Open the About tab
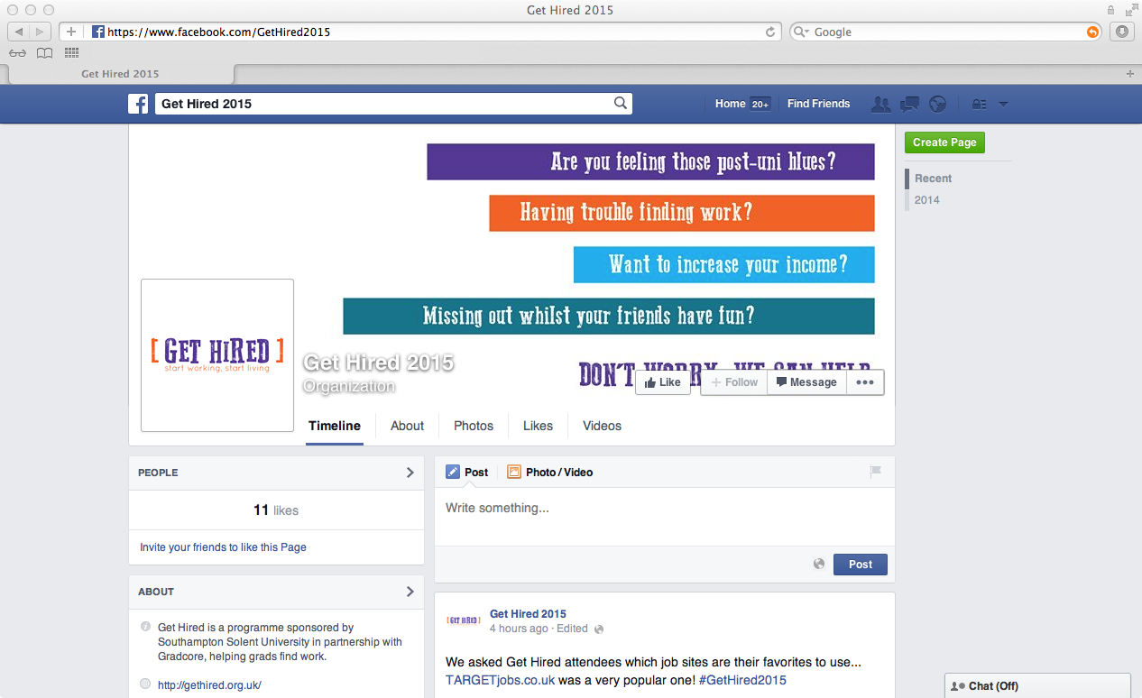 tap(407, 426)
